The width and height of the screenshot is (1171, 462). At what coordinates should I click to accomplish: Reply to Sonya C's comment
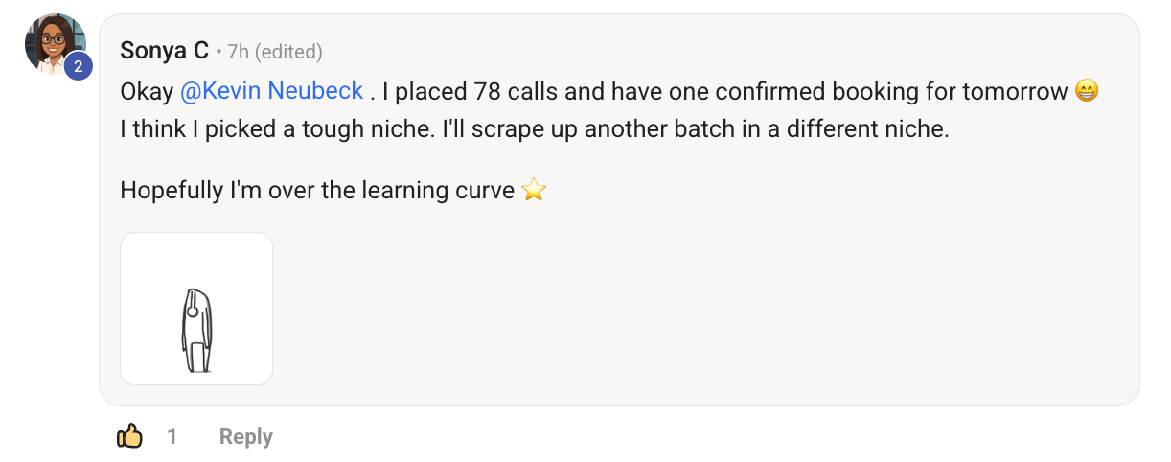[x=246, y=437]
